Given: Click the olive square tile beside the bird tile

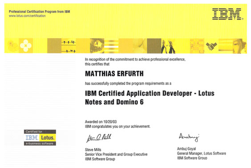Looking at the screenshot, I should [x=54, y=46].
